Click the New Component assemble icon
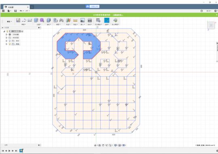This screenshot has height=154, width=218. coord(55,20)
